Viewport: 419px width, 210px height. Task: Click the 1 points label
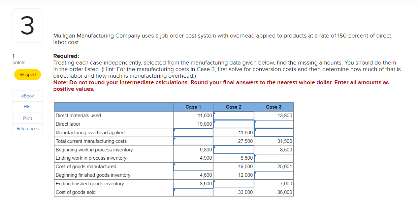click(19, 59)
